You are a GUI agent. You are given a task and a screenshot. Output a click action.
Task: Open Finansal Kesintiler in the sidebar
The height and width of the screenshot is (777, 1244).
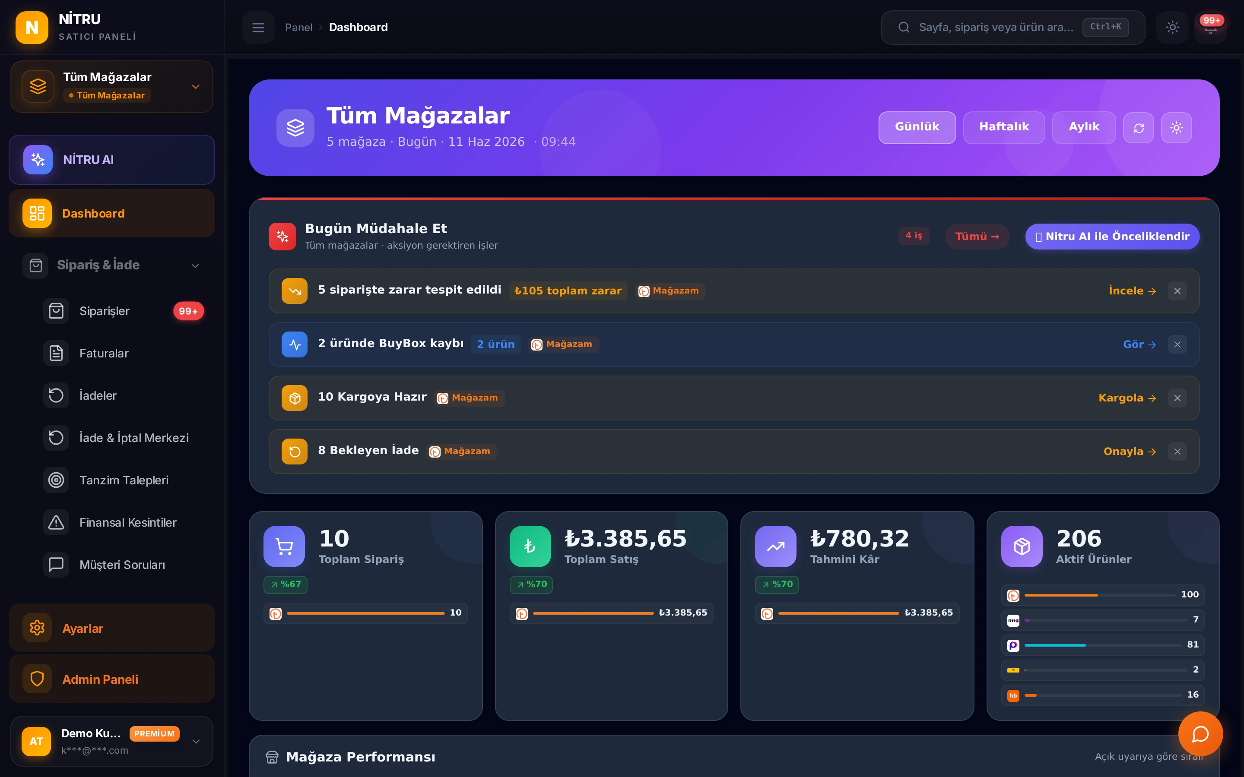coord(124,522)
